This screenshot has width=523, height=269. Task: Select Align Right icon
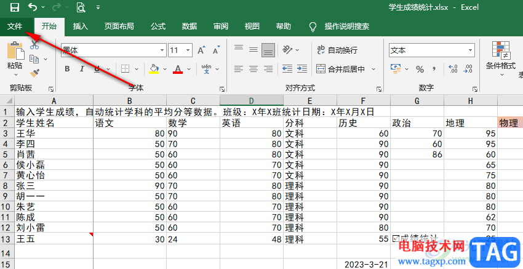pyautogui.click(x=268, y=69)
